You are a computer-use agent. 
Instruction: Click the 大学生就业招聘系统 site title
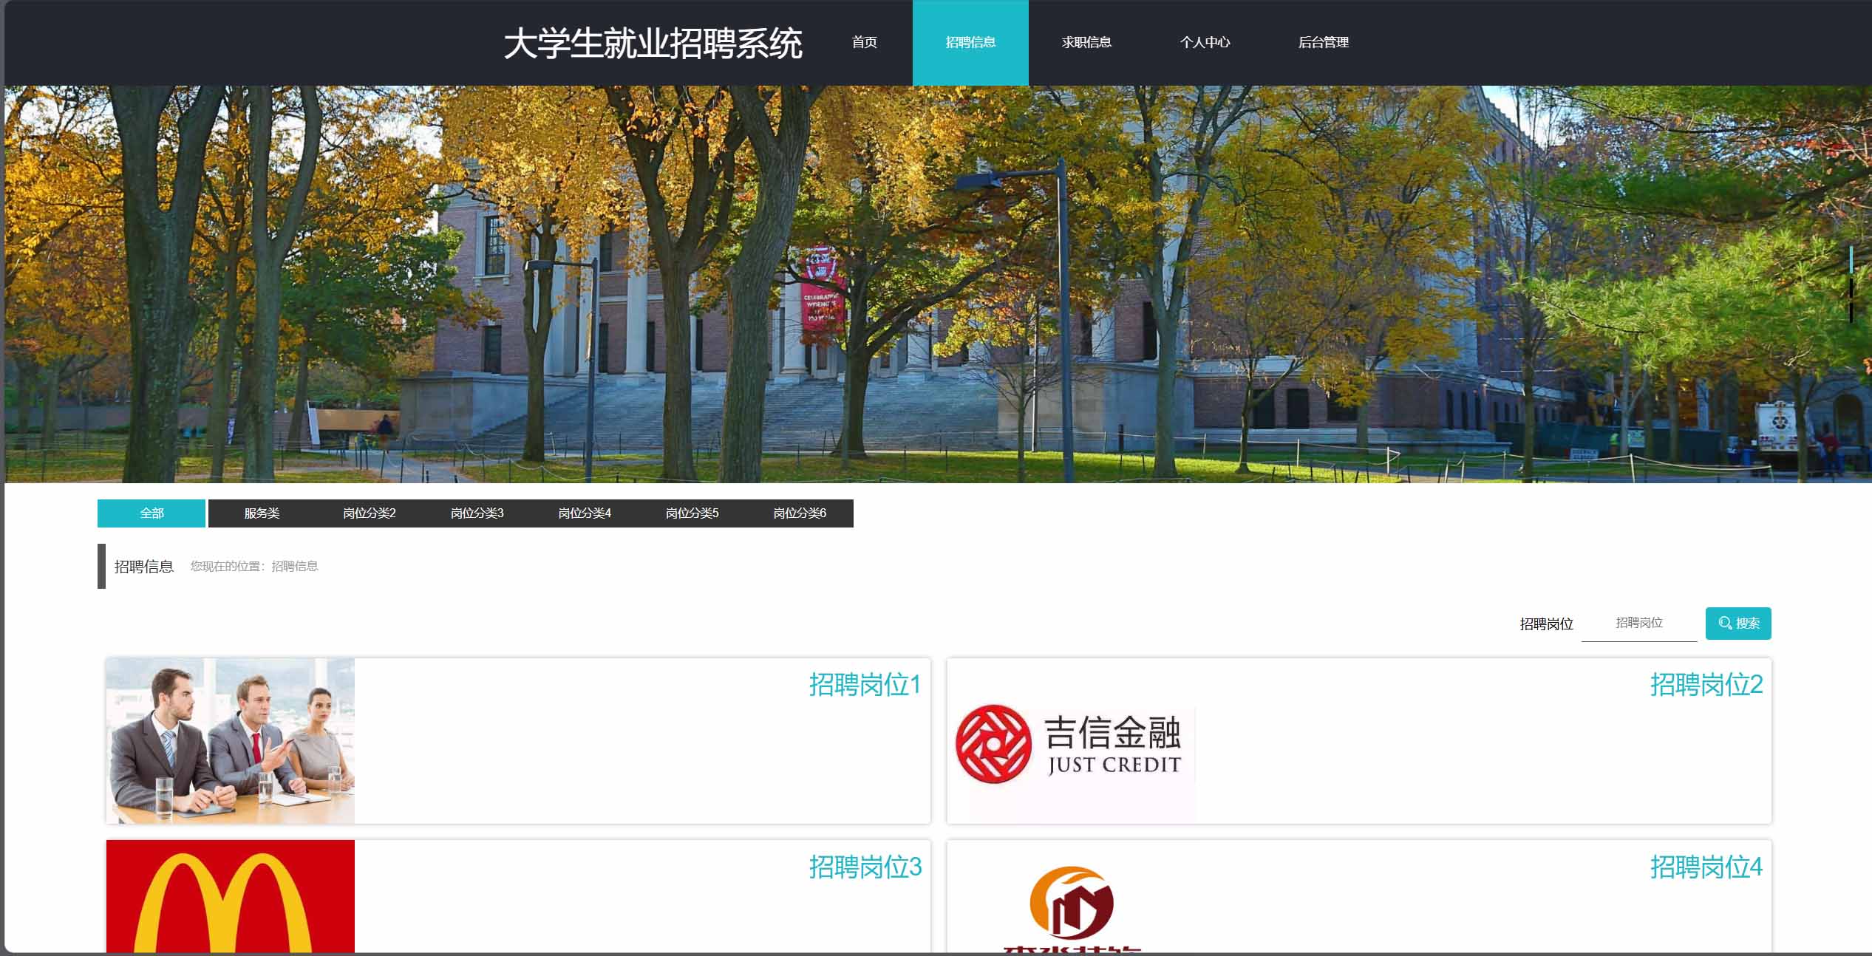[x=653, y=44]
